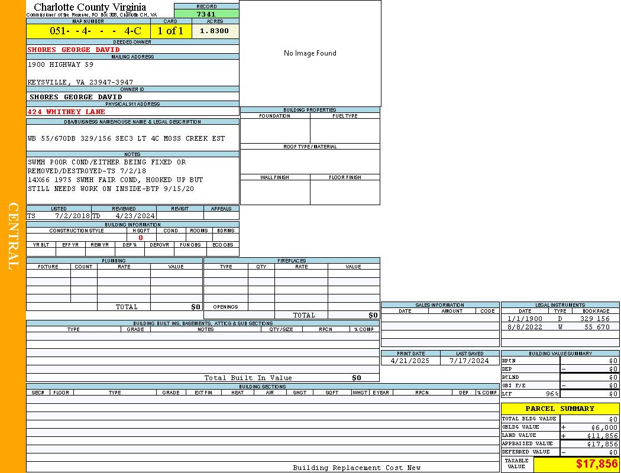The height and width of the screenshot is (473, 621).
Task: Select the 1900 HIGHWAY 59 mailing address line
Action: point(60,64)
